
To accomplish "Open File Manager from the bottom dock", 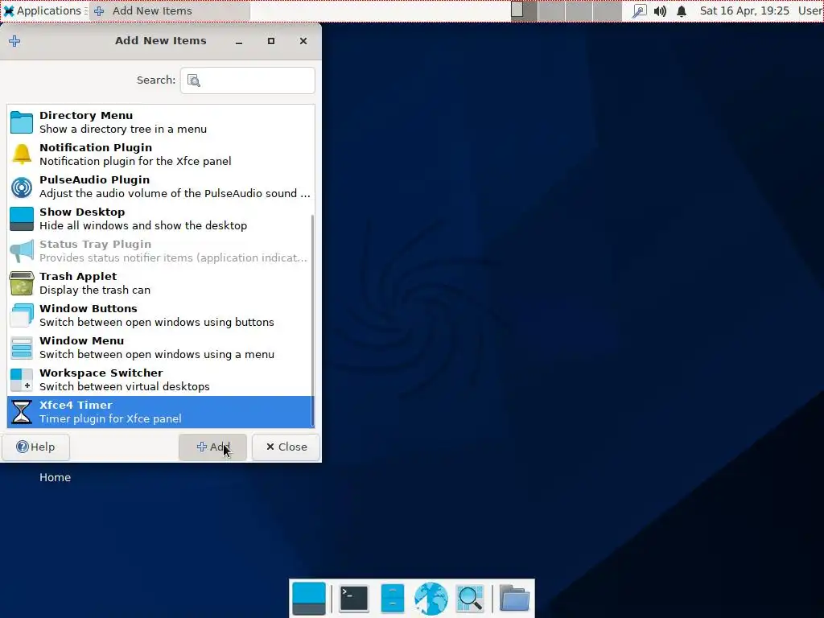I will (393, 598).
